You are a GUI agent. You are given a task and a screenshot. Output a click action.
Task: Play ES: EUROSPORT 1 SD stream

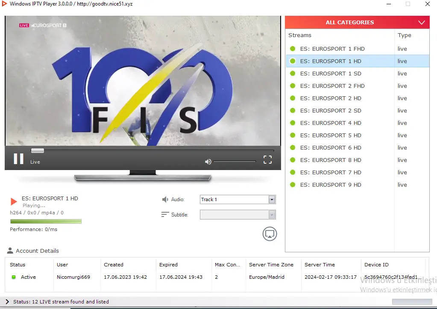(x=358, y=73)
